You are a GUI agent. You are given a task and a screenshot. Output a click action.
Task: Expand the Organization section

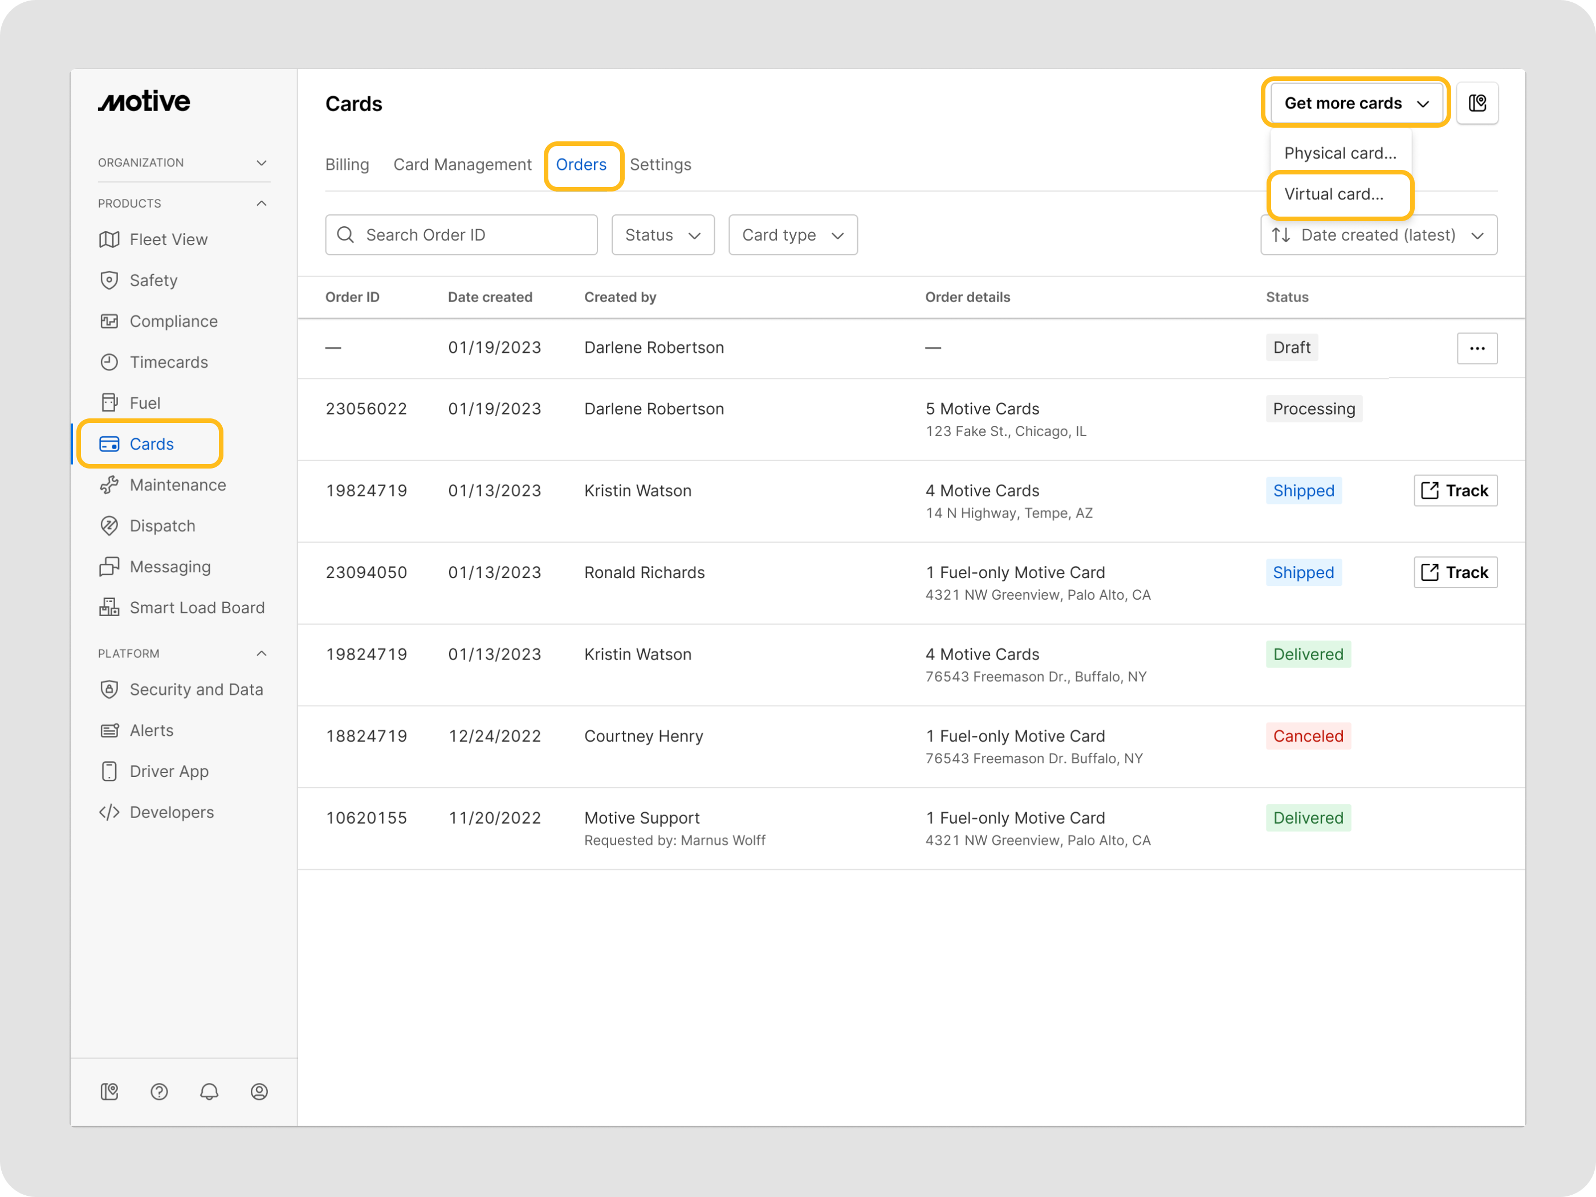pyautogui.click(x=261, y=163)
